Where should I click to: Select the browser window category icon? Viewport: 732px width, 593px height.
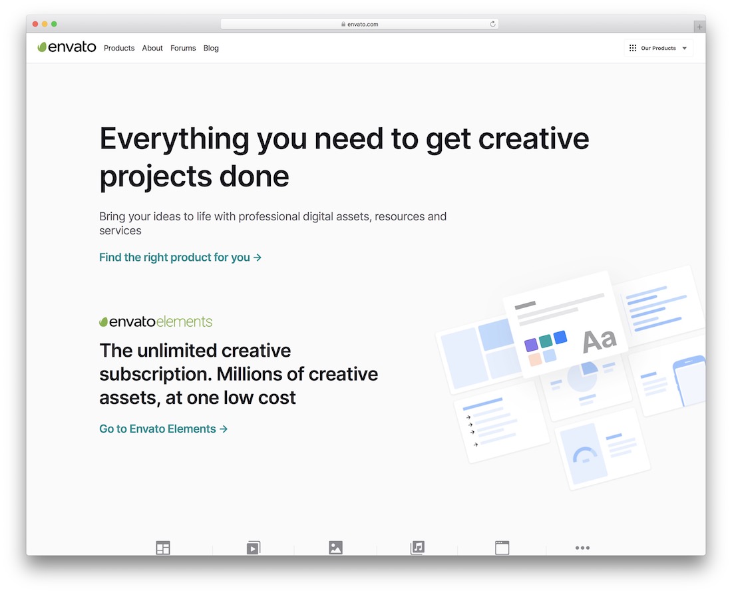(502, 547)
